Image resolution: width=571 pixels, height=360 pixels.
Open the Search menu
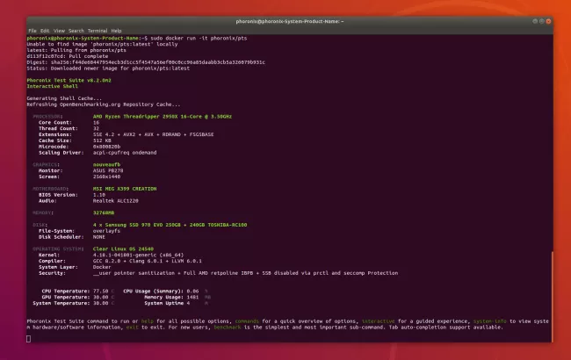coord(76,31)
